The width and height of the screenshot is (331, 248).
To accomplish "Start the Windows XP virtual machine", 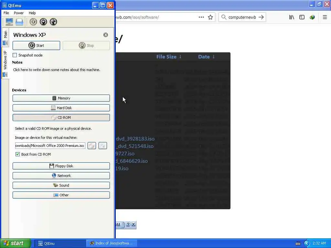I will pyautogui.click(x=36, y=46).
